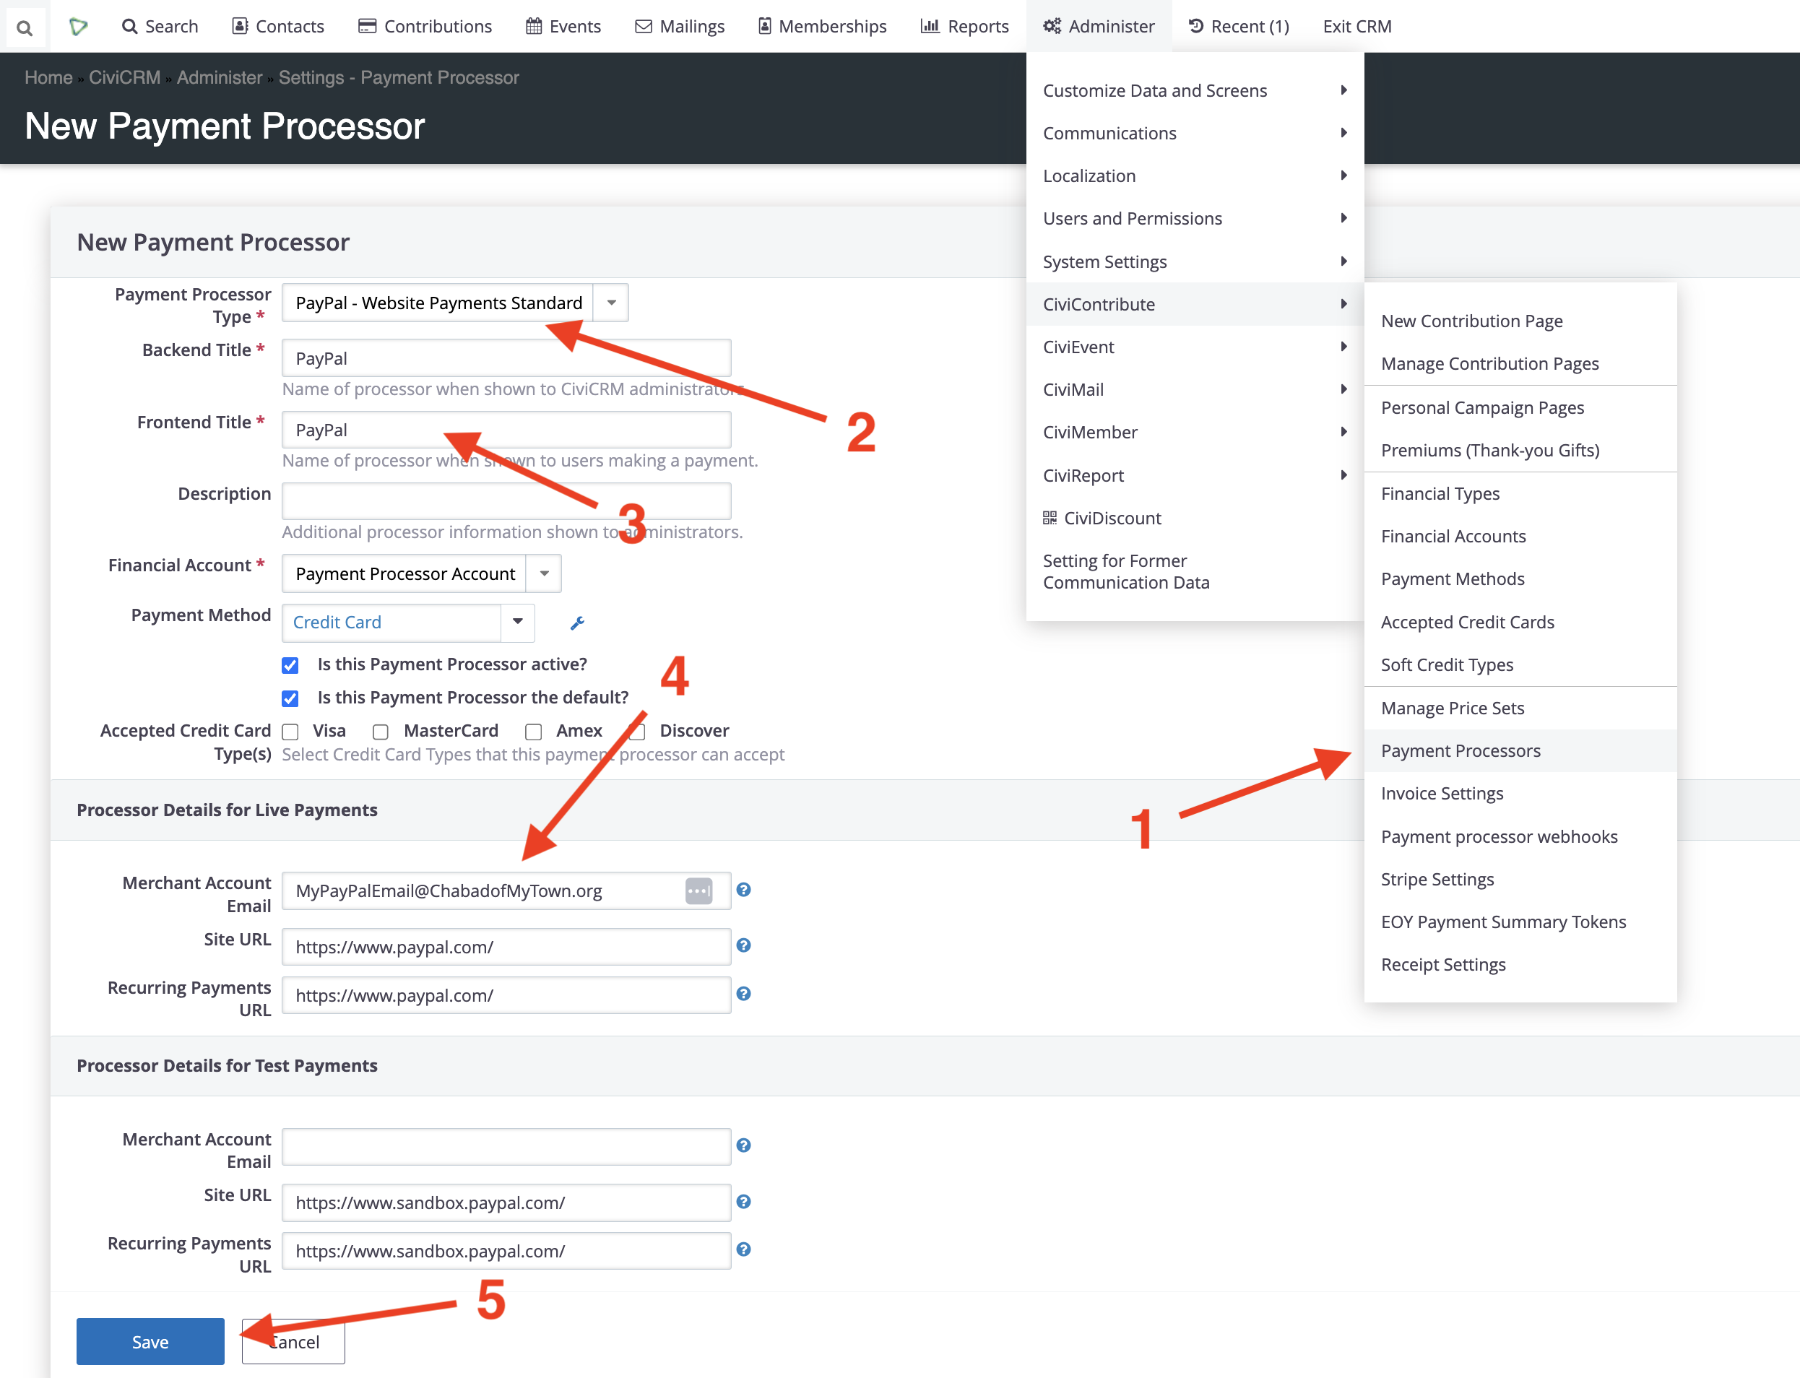Click help icon for live Recurring Payments URL
The height and width of the screenshot is (1378, 1800).
click(743, 994)
